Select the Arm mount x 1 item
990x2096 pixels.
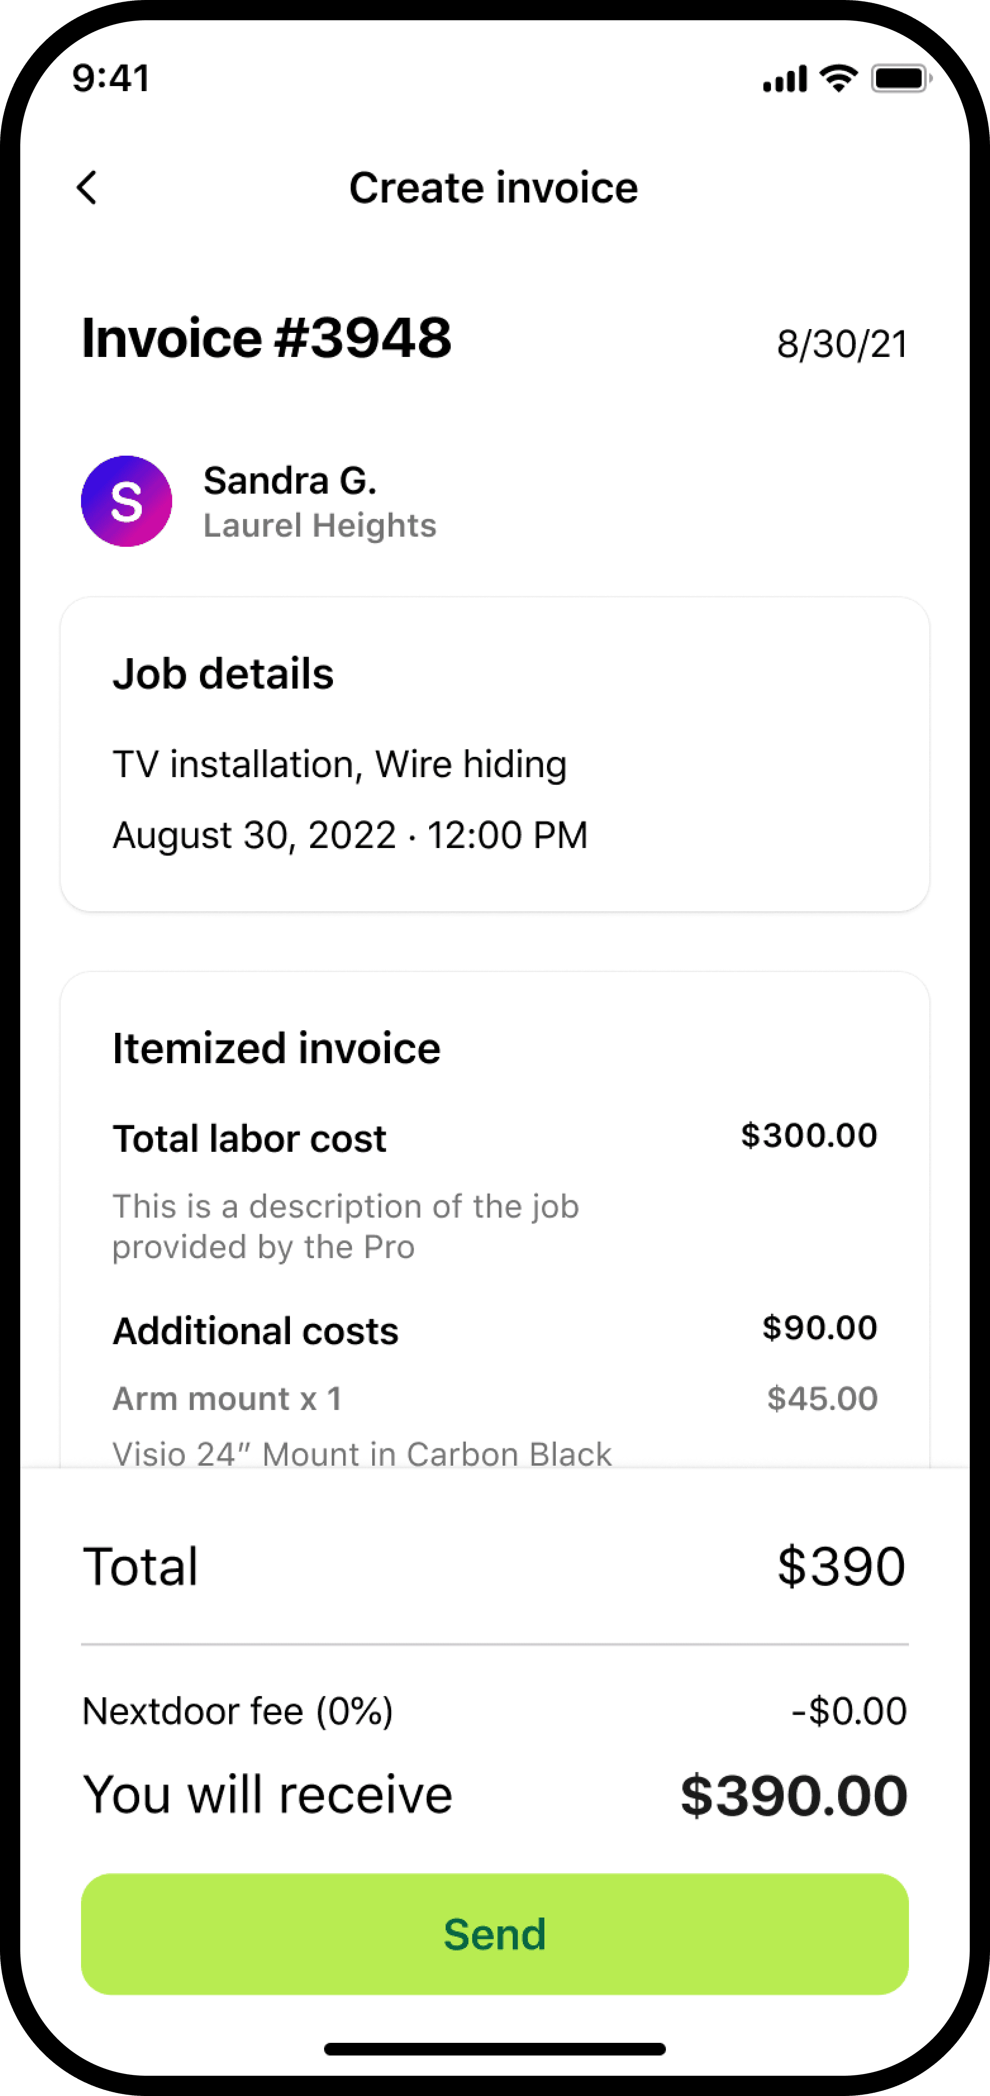[x=227, y=1399]
